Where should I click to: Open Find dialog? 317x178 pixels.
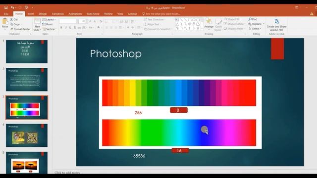253,19
